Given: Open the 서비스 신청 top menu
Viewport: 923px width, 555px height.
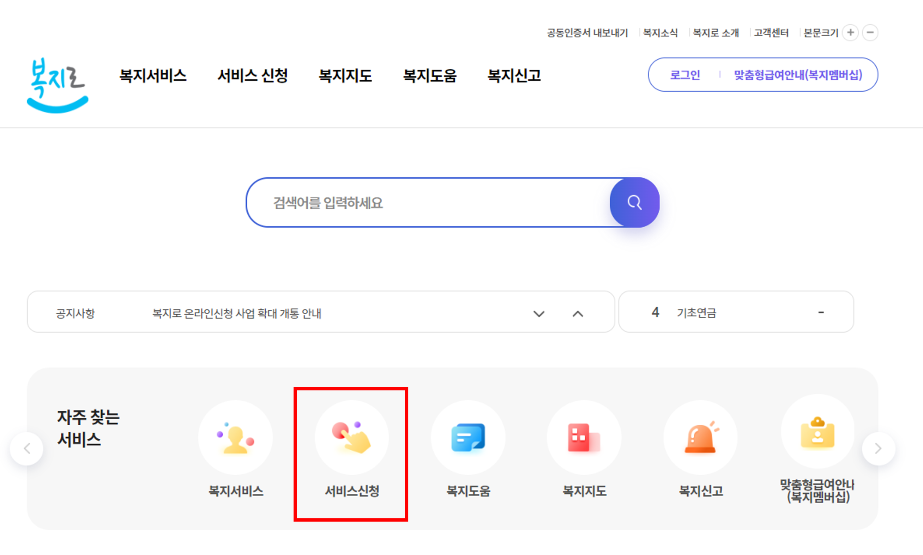Looking at the screenshot, I should click(x=253, y=75).
